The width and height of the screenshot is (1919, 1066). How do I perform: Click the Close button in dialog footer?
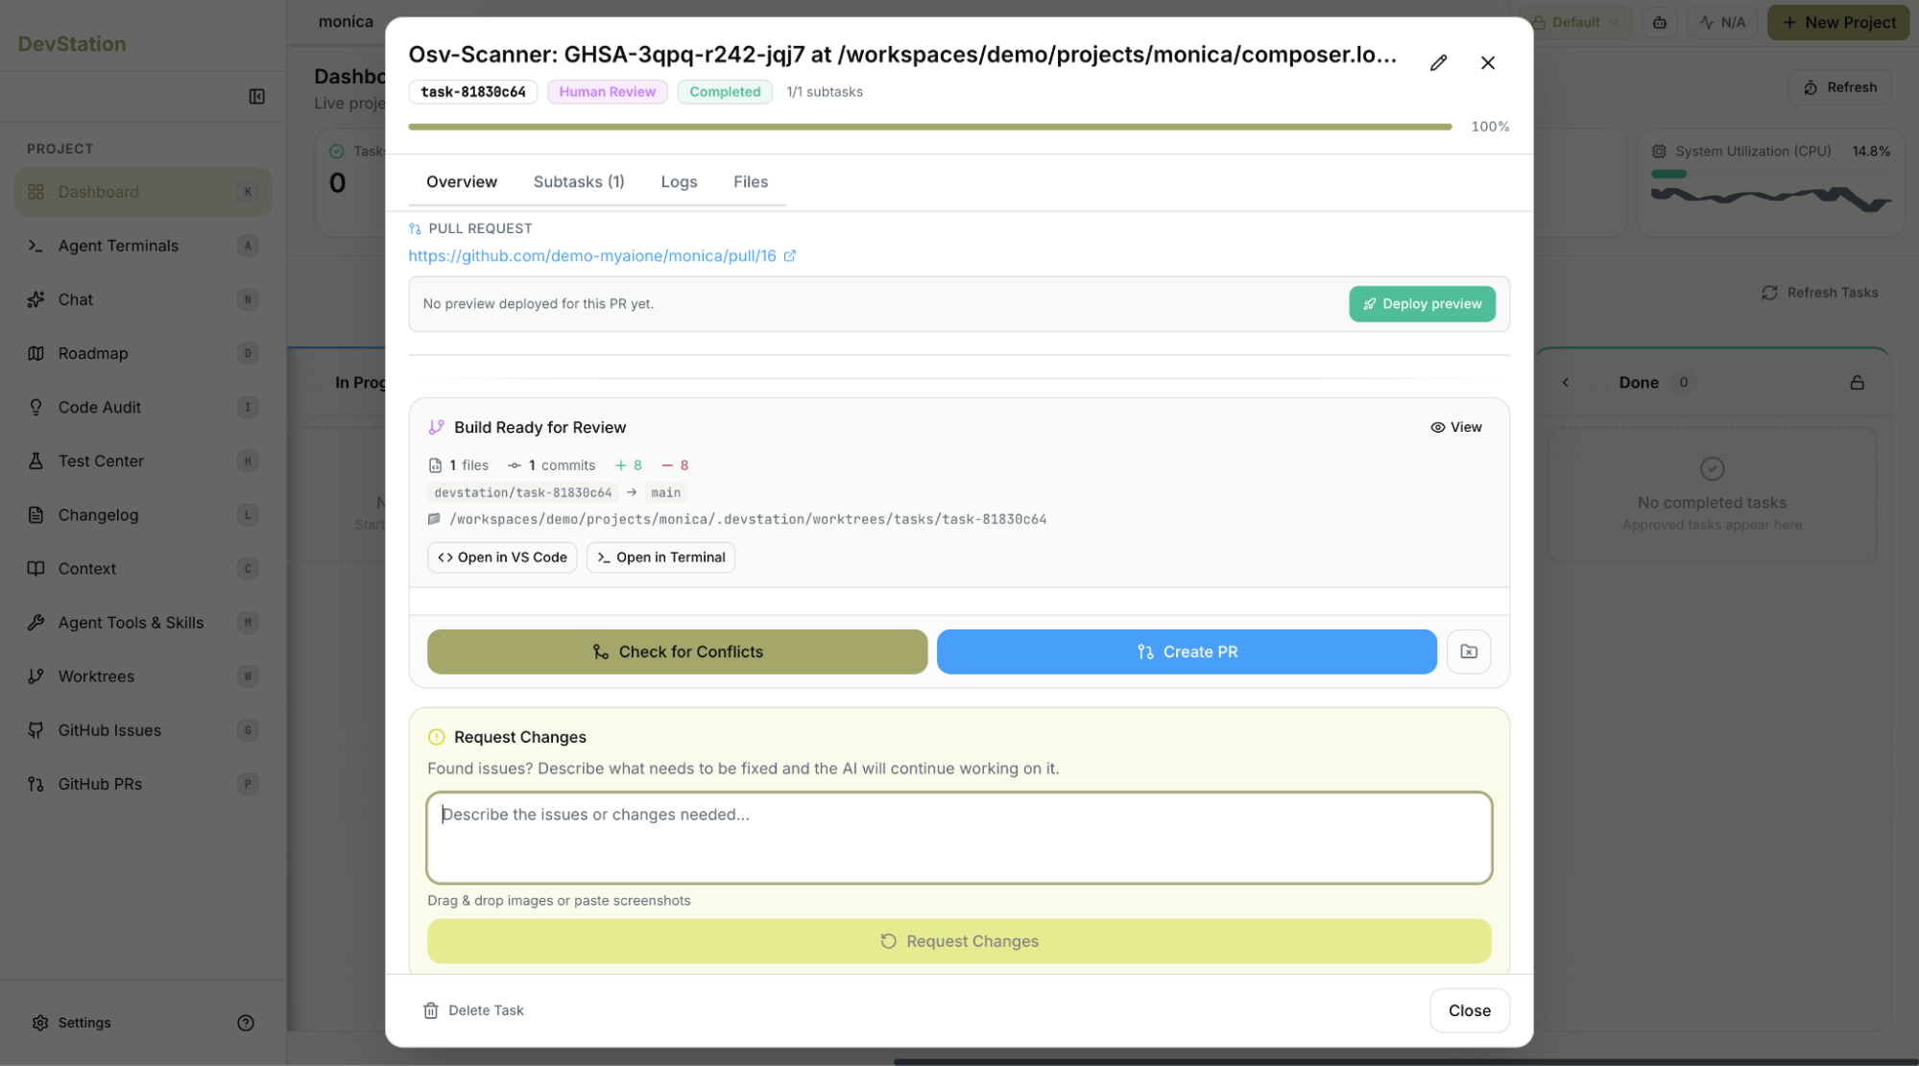[1469, 1010]
